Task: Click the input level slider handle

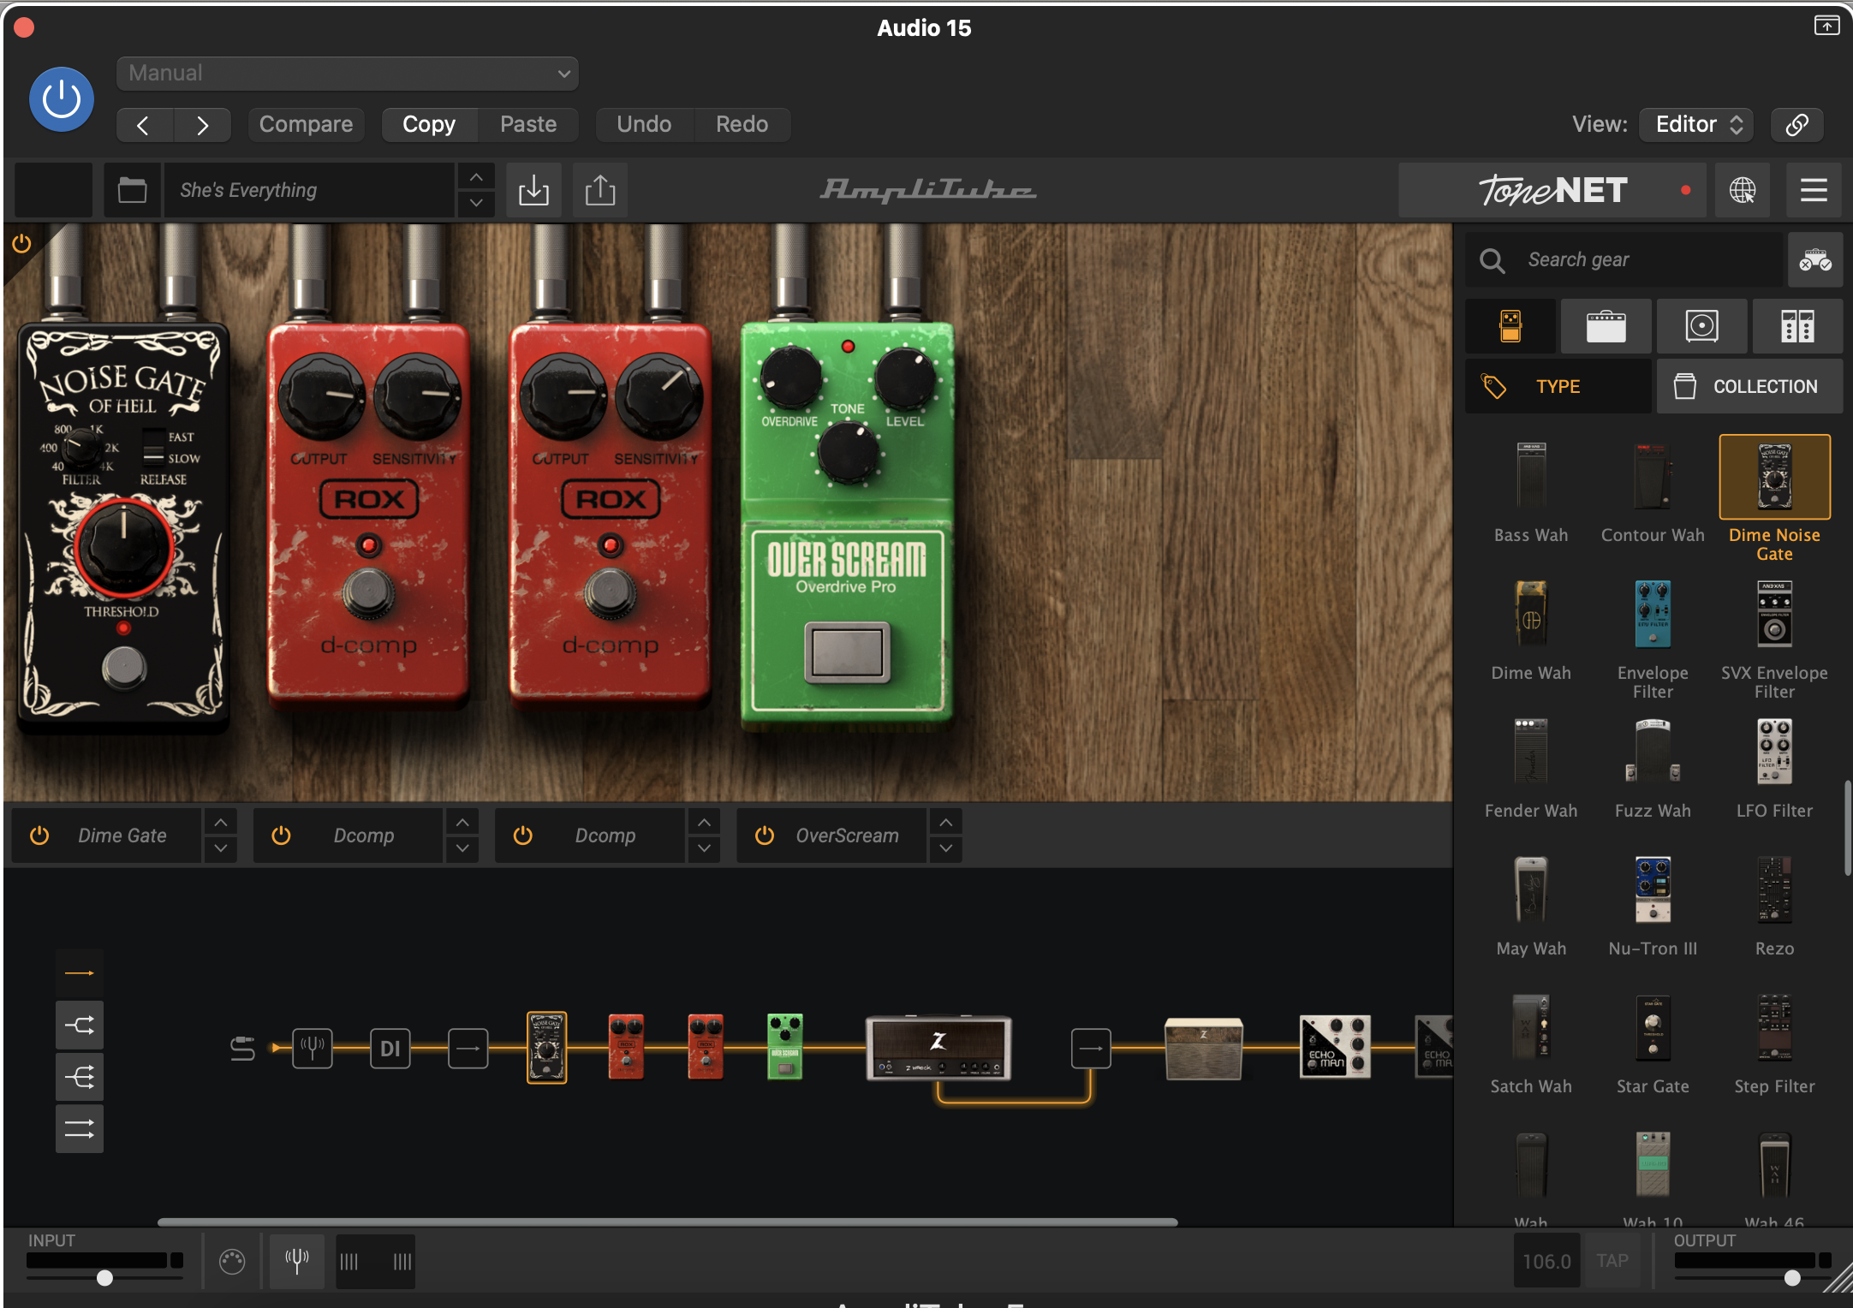Action: pyautogui.click(x=104, y=1278)
